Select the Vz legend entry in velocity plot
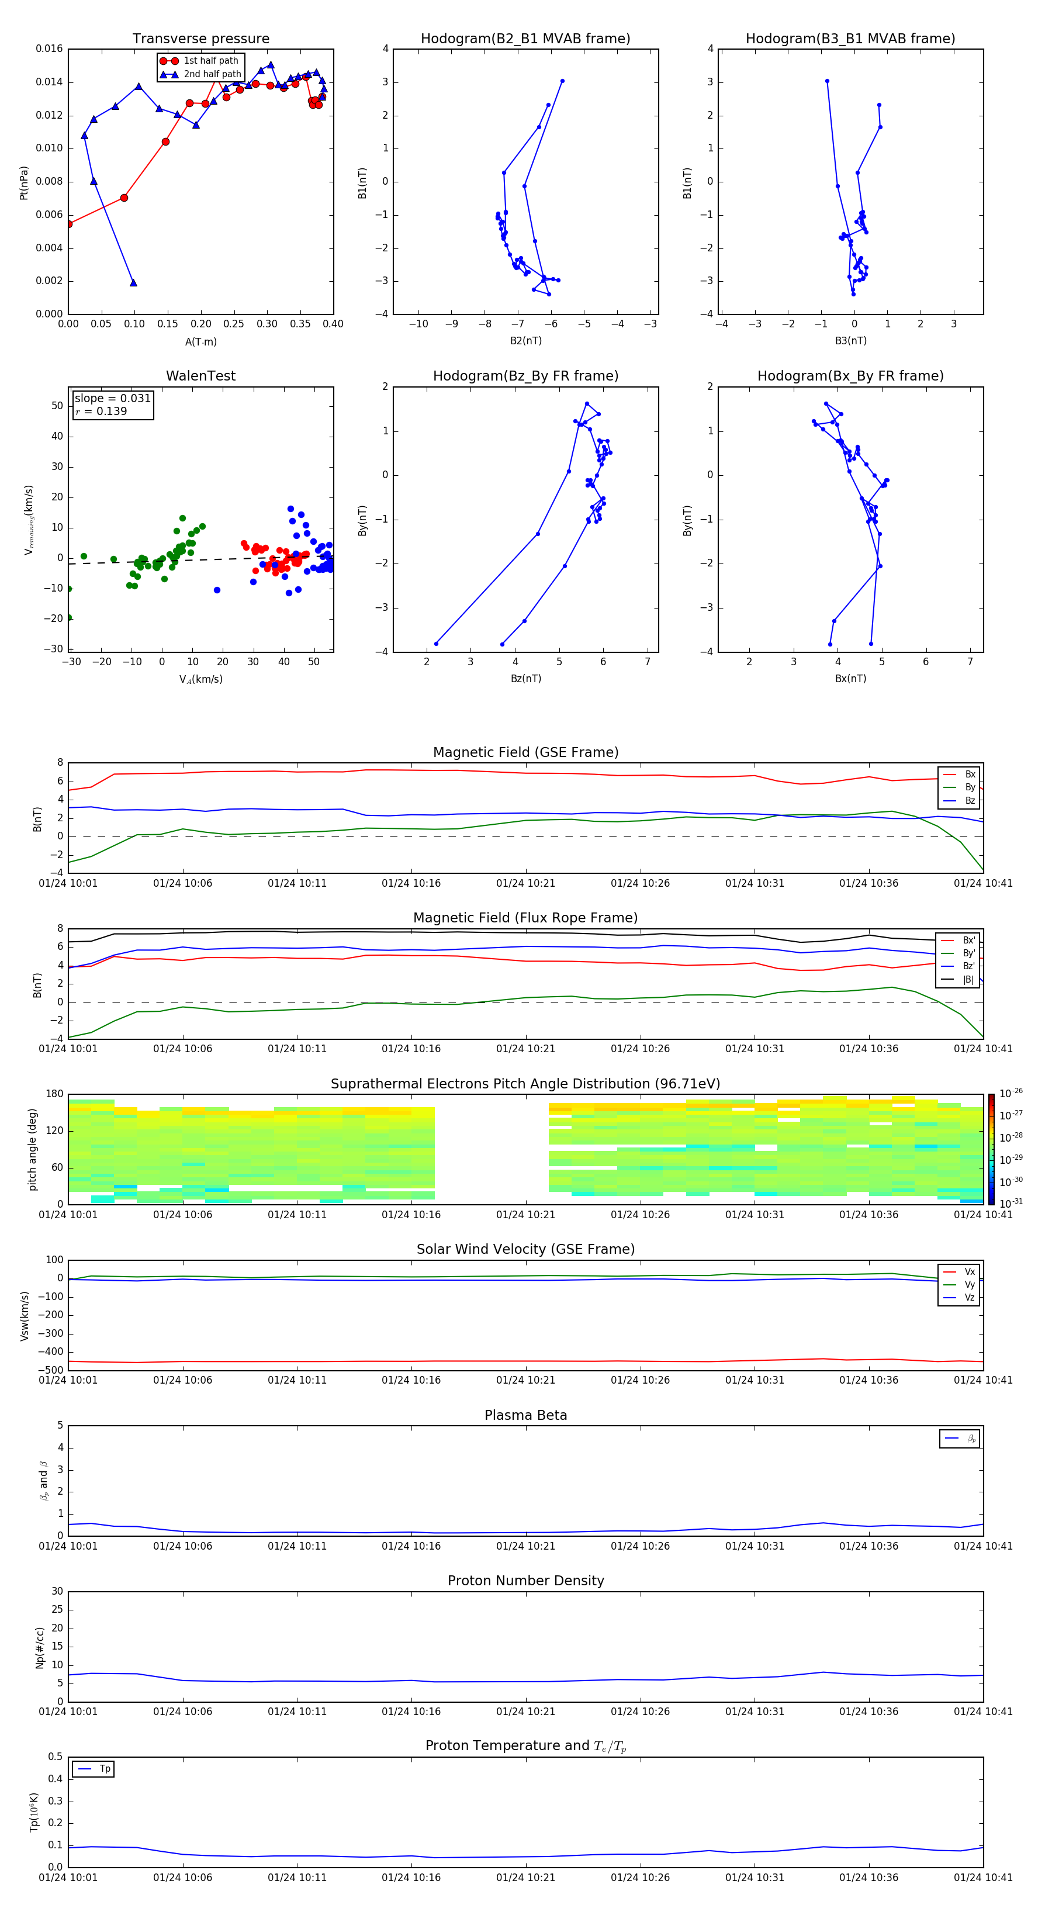 coord(959,1298)
